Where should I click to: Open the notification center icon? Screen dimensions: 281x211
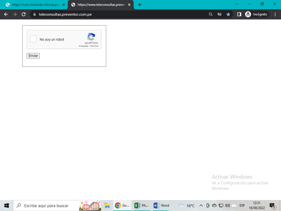[x=272, y=206]
